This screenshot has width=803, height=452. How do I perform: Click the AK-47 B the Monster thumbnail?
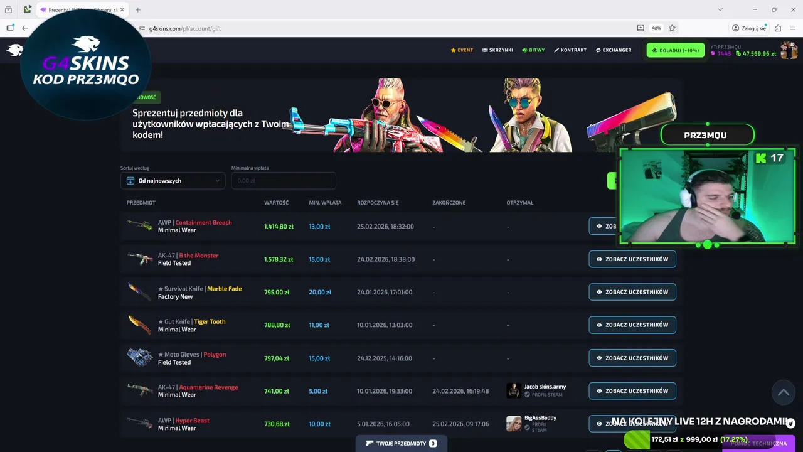click(x=139, y=259)
